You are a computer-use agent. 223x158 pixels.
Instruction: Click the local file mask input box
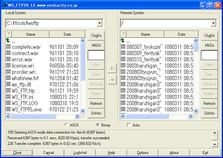pos(96,55)
